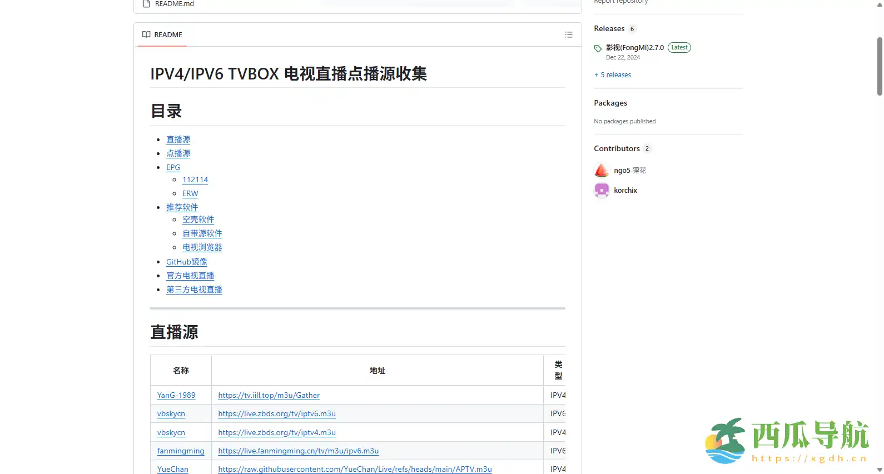Jump to 点播源 section link

pyautogui.click(x=178, y=153)
